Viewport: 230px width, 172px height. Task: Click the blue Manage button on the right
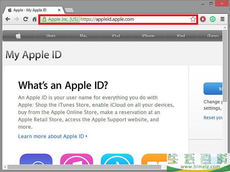coord(213,89)
